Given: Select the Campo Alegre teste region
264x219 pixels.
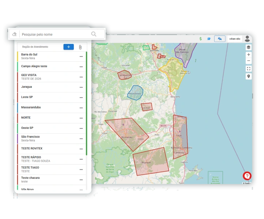Looking at the screenshot, I should 51,66.
